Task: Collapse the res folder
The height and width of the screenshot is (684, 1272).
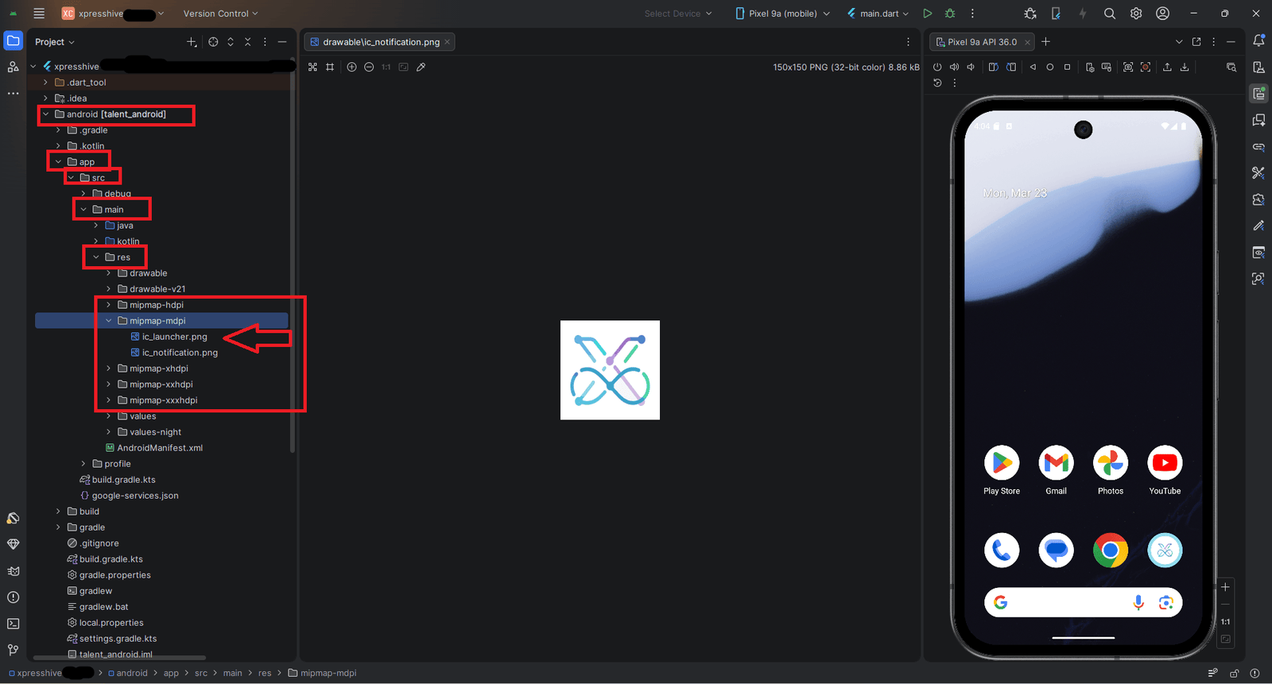Action: (x=96, y=257)
